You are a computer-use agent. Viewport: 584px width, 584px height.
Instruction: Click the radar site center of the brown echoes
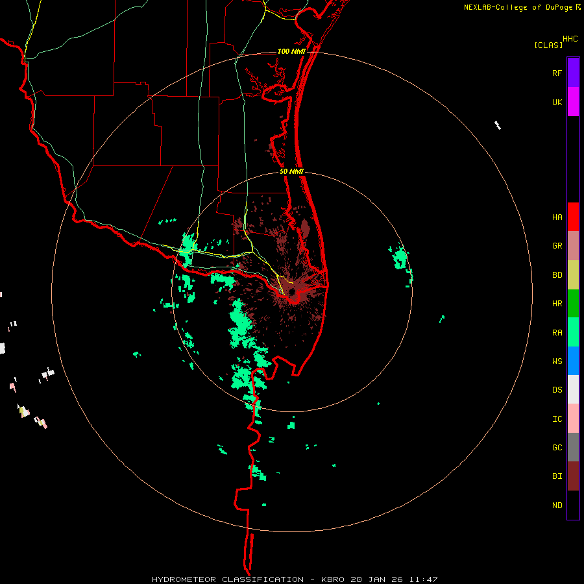[x=293, y=291]
